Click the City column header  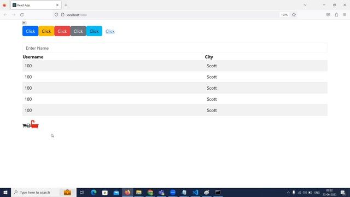(209, 57)
